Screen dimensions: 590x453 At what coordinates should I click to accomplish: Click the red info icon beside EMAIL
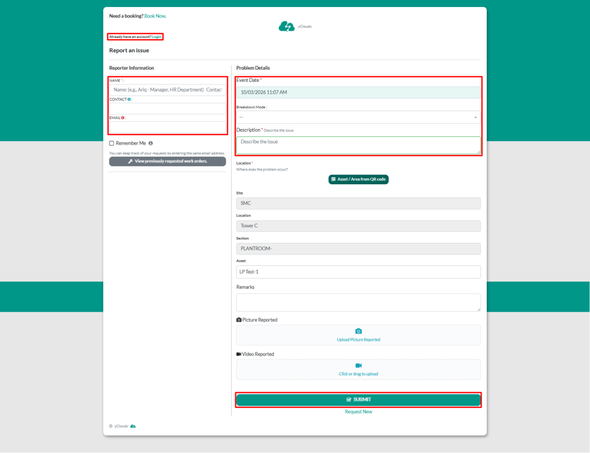tap(123, 118)
